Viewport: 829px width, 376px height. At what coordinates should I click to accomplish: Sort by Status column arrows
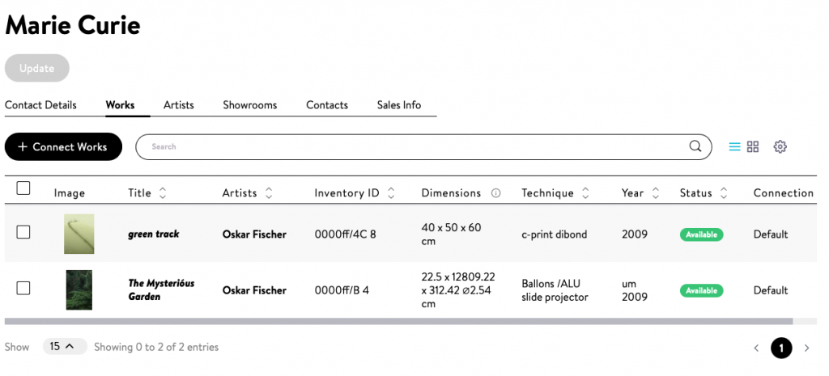pyautogui.click(x=724, y=193)
